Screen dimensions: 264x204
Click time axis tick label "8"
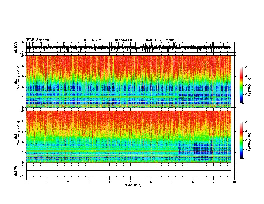[x=193, y=182]
